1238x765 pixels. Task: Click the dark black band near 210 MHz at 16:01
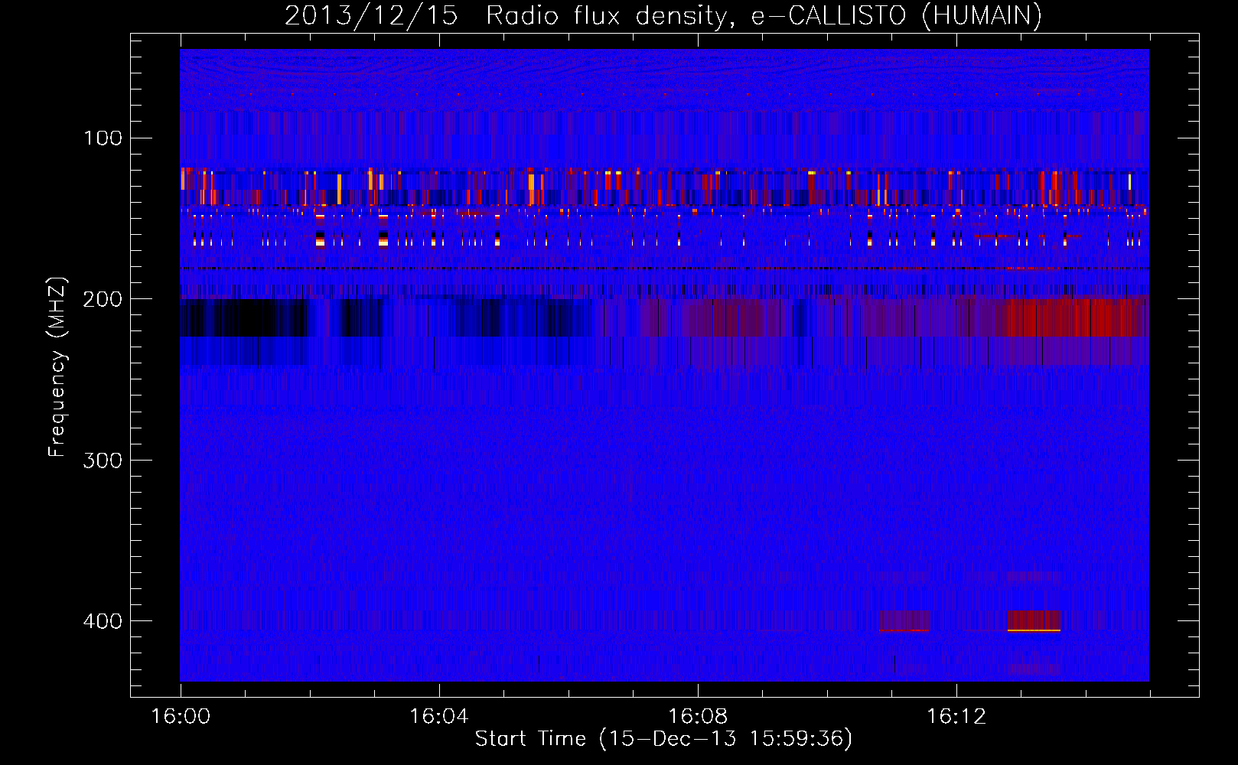tap(244, 317)
